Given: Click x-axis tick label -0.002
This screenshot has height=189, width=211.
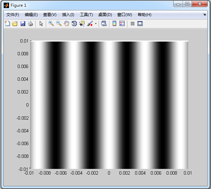Looking at the screenshot, I should coord(92,173).
